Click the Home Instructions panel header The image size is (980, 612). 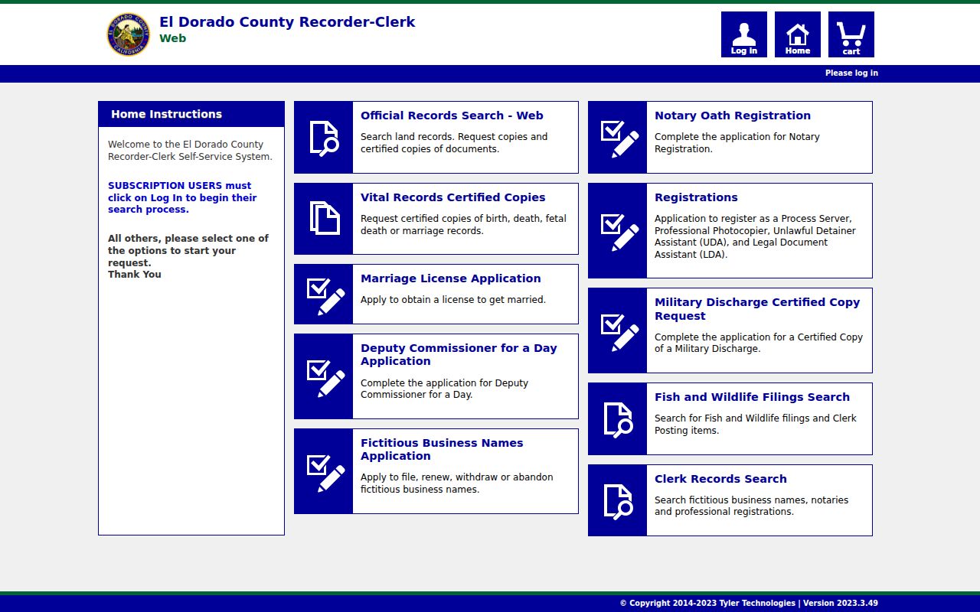(x=191, y=114)
